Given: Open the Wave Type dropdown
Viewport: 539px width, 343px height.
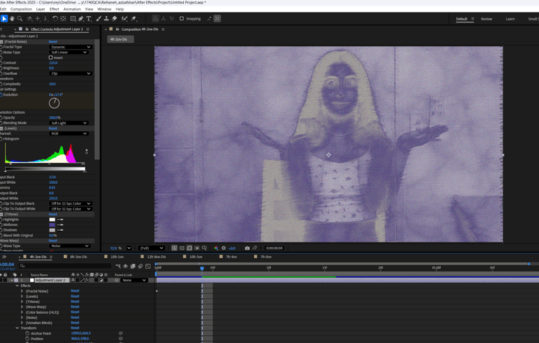Looking at the screenshot, I should [69, 246].
